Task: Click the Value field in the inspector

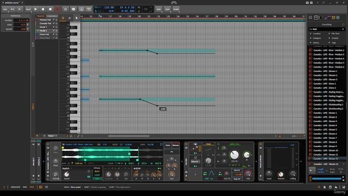Action: point(20,24)
